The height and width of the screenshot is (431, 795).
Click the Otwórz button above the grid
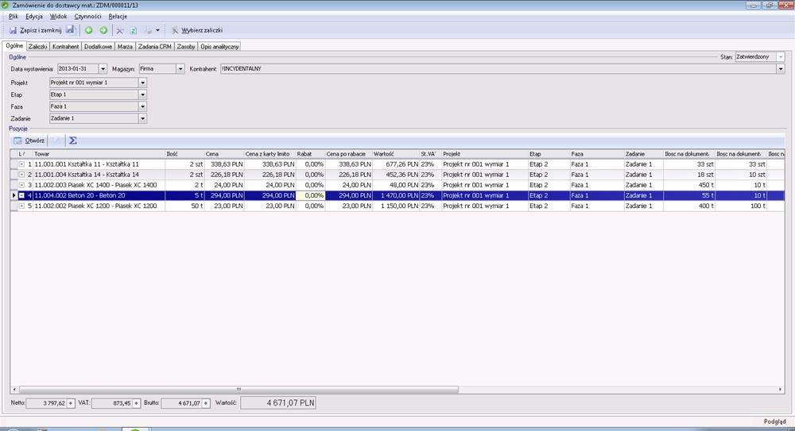(29, 140)
